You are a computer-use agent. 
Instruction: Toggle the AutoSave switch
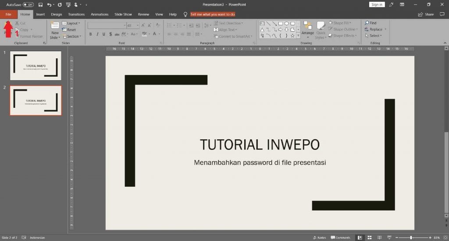tap(28, 4)
